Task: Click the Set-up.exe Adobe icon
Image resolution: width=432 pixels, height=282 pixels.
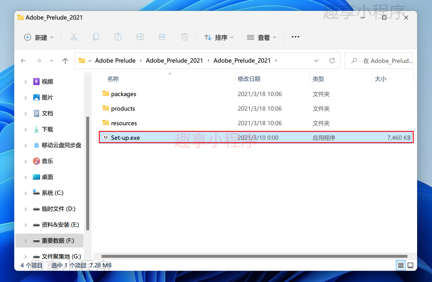Action: pos(106,138)
